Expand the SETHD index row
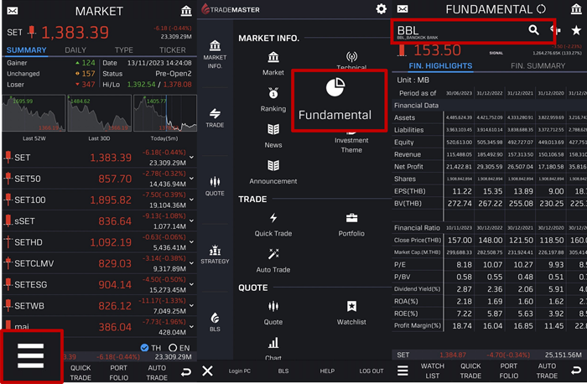The image size is (587, 384). click(192, 241)
